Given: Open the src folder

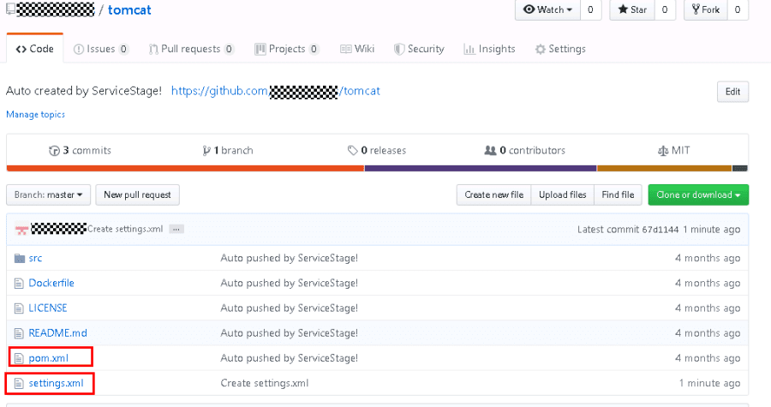Looking at the screenshot, I should pos(35,258).
